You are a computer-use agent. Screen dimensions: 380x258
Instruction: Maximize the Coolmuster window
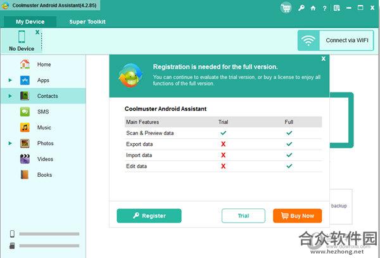(360, 8)
